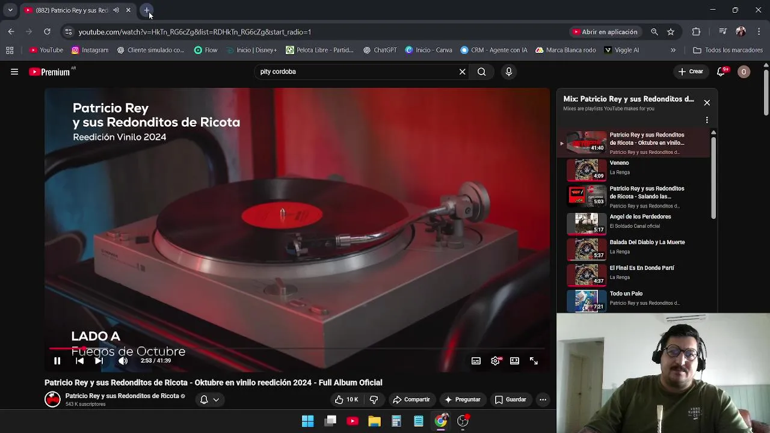Open the Flow bookmark
Image resolution: width=770 pixels, height=433 pixels.
coord(206,50)
